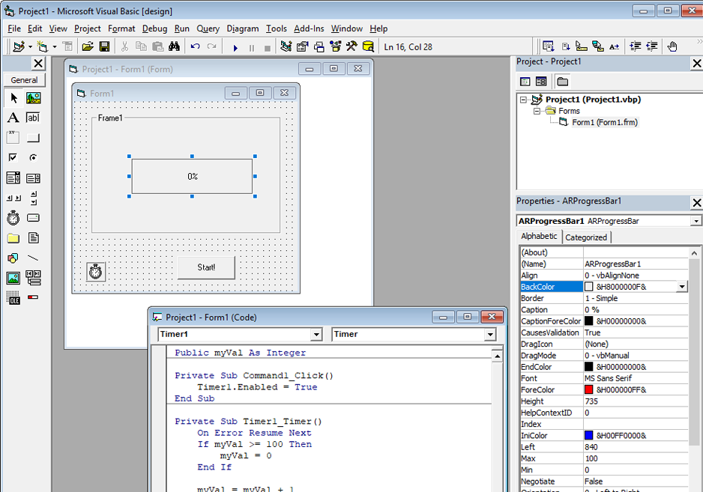Click the Caption property value field
The width and height of the screenshot is (703, 492).
coord(636,309)
